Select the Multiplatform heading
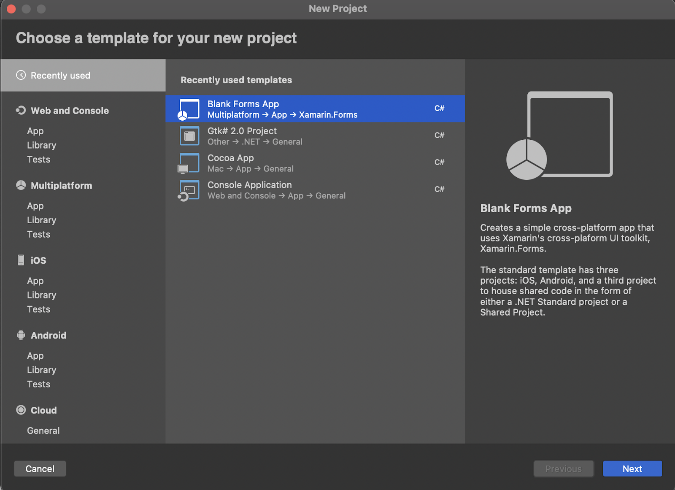Image resolution: width=675 pixels, height=490 pixels. [62, 186]
